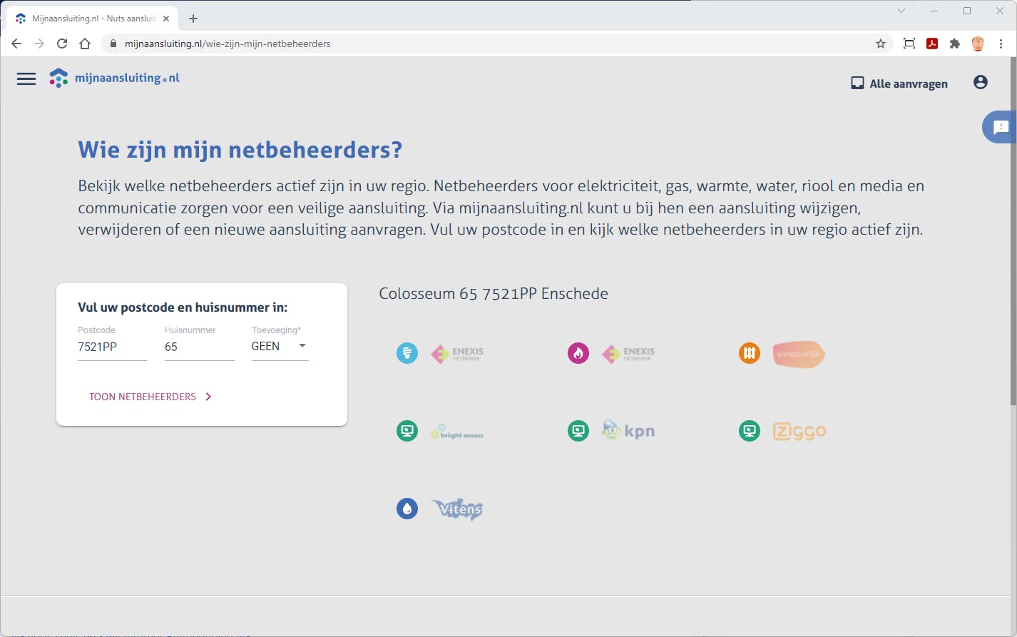The height and width of the screenshot is (637, 1017).
Task: Open the hamburger navigation menu
Action: tap(26, 79)
